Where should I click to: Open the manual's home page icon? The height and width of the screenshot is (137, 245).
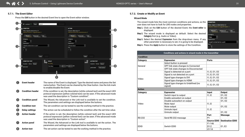click(x=14, y=3)
